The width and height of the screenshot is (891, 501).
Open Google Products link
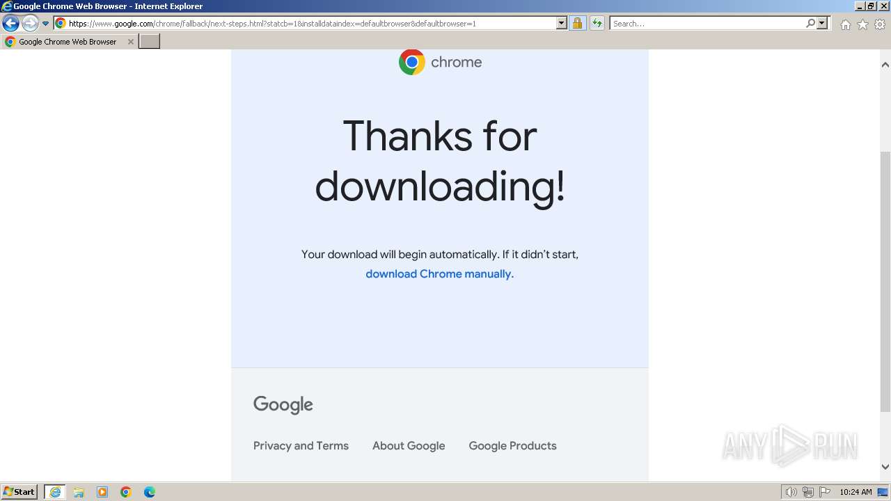512,446
